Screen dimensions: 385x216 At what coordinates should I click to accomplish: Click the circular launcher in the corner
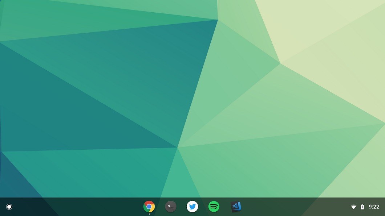tap(9, 207)
